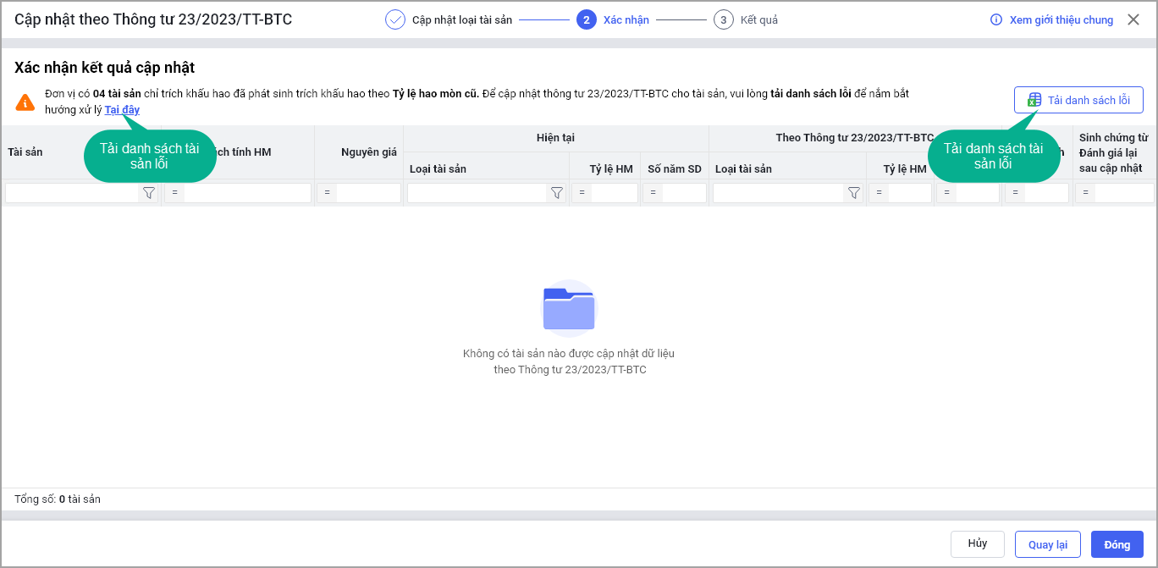Go to Cập nhật loại tài sản step

click(x=461, y=19)
